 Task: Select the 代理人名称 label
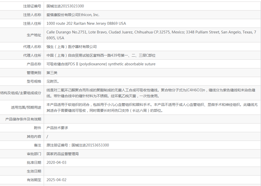32,47
